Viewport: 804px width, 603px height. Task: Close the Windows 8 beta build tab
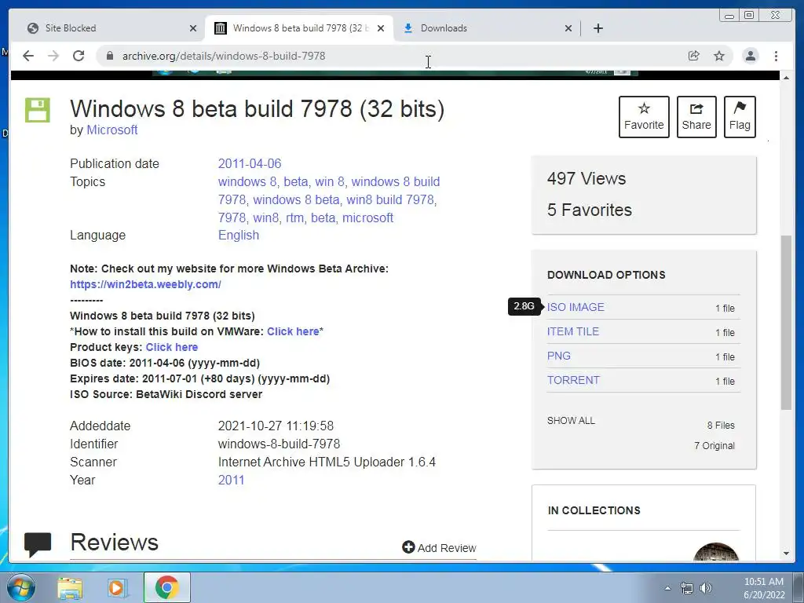381,28
